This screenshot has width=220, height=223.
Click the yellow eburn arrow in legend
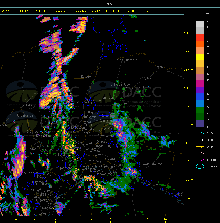click(x=200, y=147)
